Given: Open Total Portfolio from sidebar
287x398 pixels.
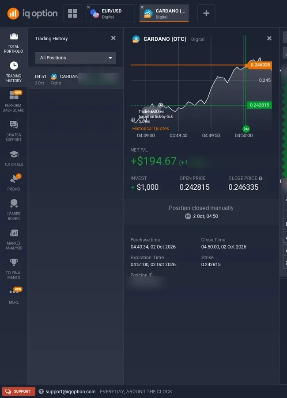Looking at the screenshot, I should click(x=14, y=42).
